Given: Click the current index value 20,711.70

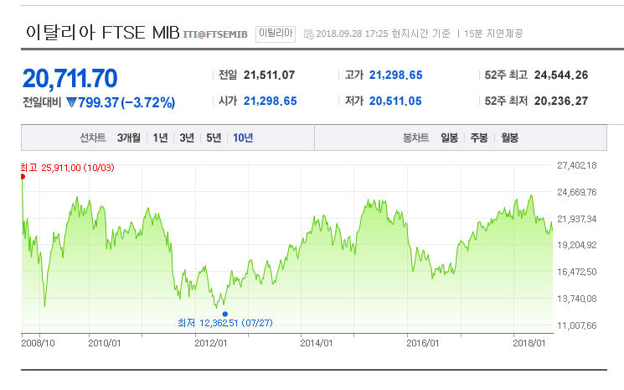Looking at the screenshot, I should pos(70,78).
